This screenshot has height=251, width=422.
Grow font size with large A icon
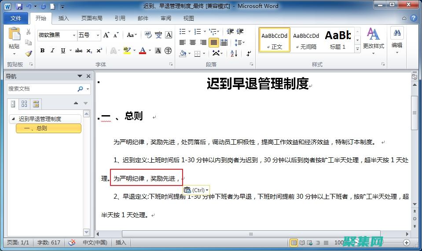click(106, 35)
